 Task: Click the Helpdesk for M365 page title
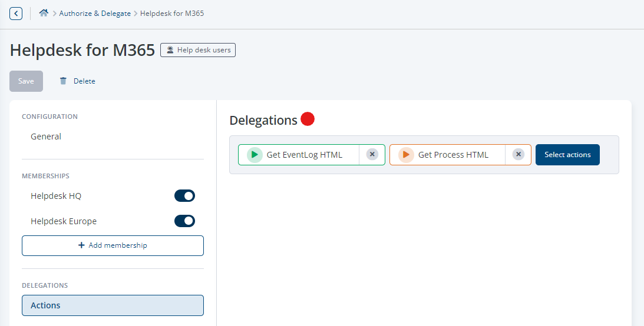pyautogui.click(x=82, y=50)
